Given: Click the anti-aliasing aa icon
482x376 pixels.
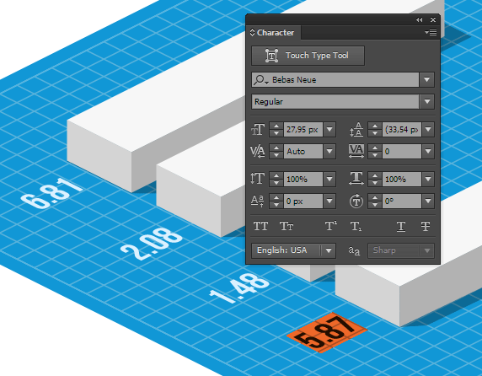Looking at the screenshot, I should tap(354, 251).
